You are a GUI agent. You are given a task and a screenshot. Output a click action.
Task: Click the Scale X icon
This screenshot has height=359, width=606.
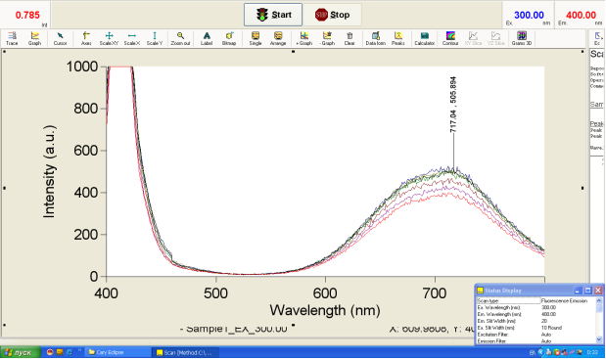(132, 38)
